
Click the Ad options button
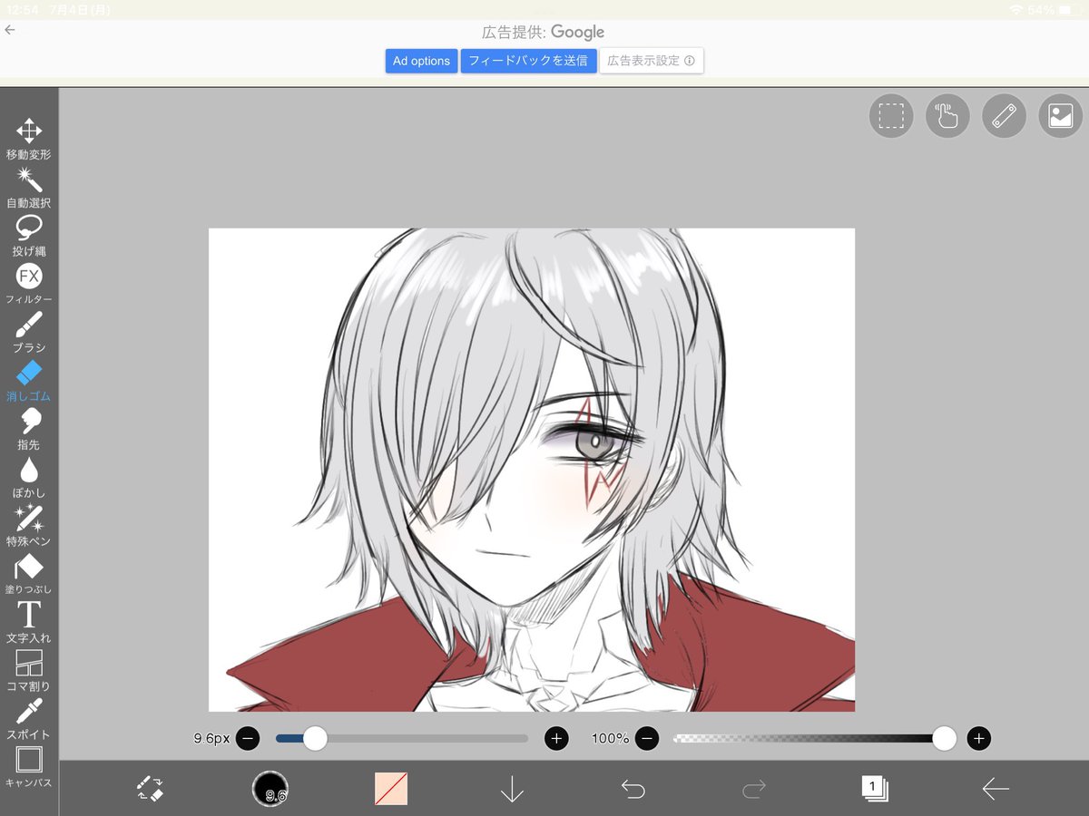[x=421, y=61]
